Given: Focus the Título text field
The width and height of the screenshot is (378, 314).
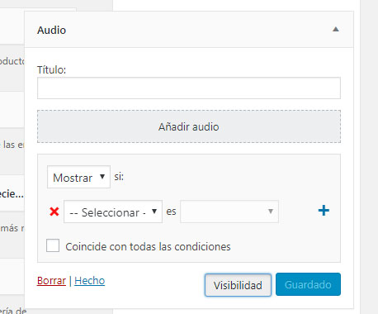Looking at the screenshot, I should click(x=189, y=88).
